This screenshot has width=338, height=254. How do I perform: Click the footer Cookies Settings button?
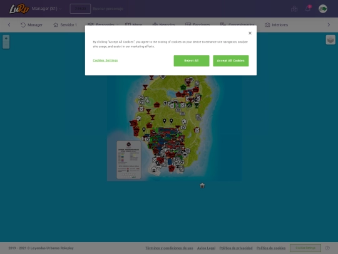click(305, 248)
